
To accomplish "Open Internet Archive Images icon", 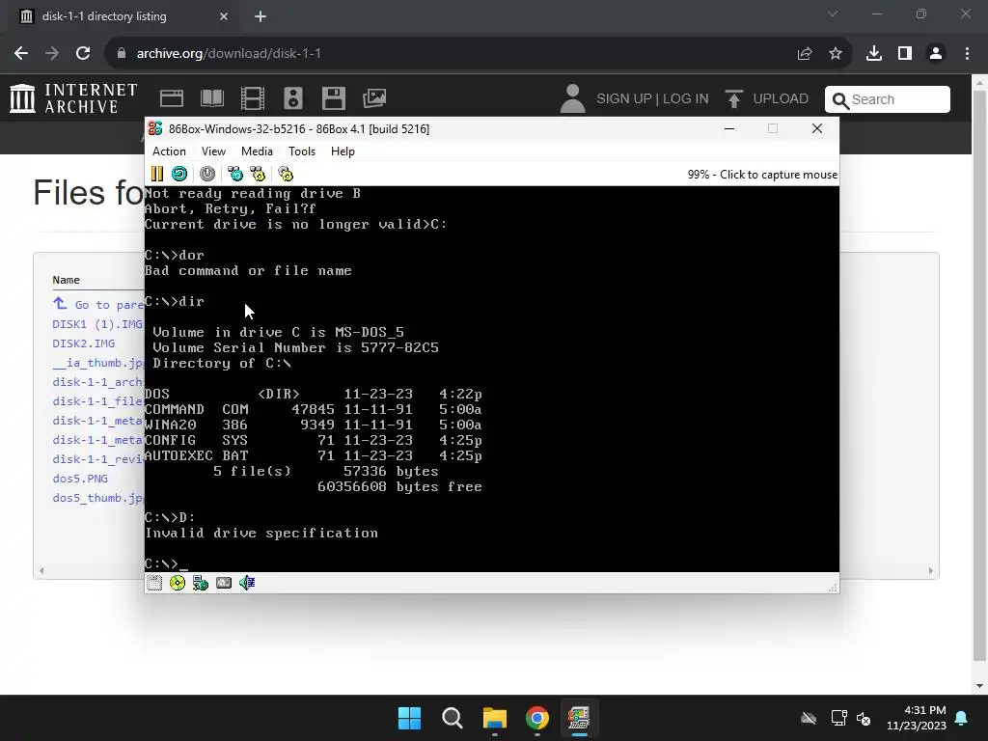I will tap(374, 98).
